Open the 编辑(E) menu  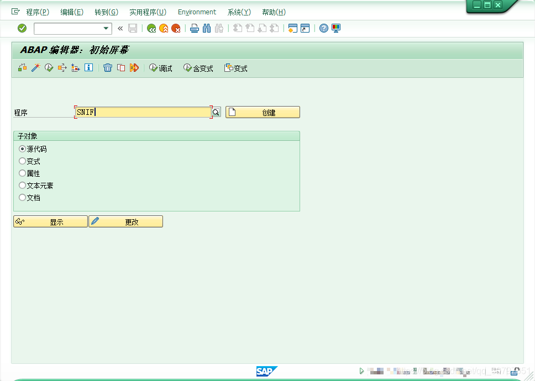(72, 12)
